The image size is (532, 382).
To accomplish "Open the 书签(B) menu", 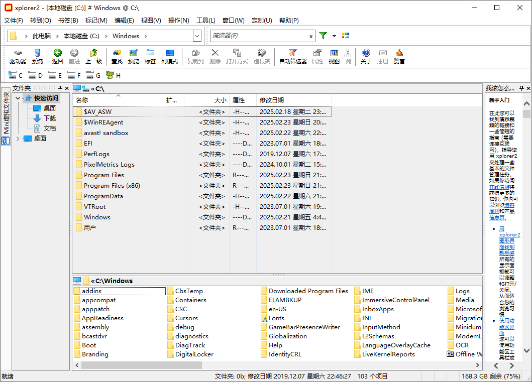I will pos(68,21).
